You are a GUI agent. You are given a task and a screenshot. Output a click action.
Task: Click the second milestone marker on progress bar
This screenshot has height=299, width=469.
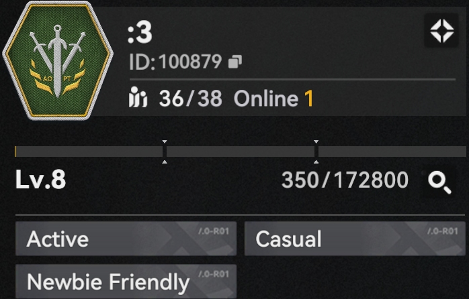pyautogui.click(x=316, y=152)
